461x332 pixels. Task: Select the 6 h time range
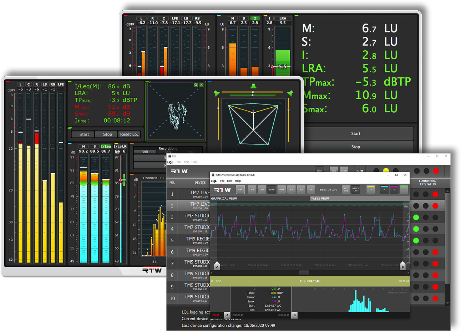(x=311, y=189)
